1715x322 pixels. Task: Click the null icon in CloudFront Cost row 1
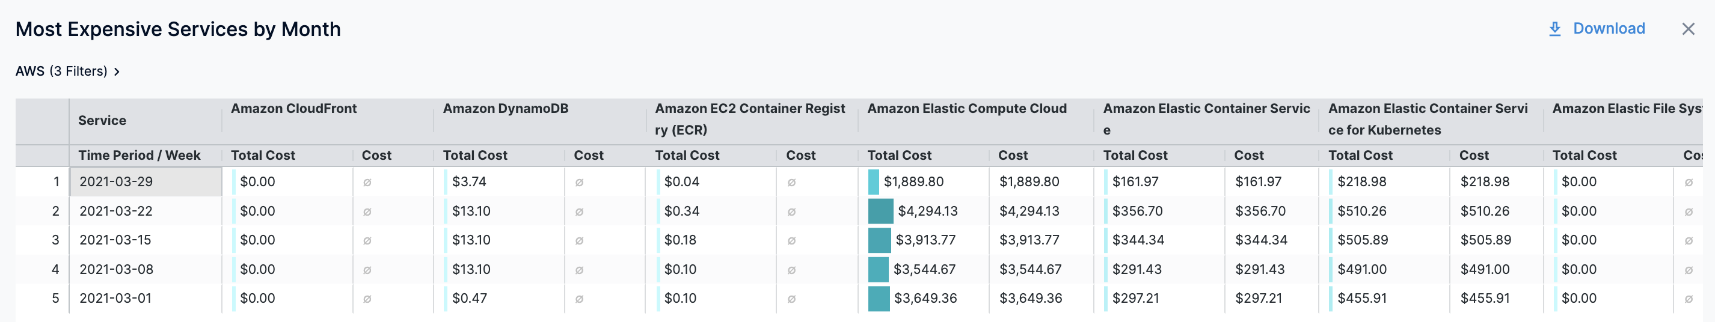367,182
